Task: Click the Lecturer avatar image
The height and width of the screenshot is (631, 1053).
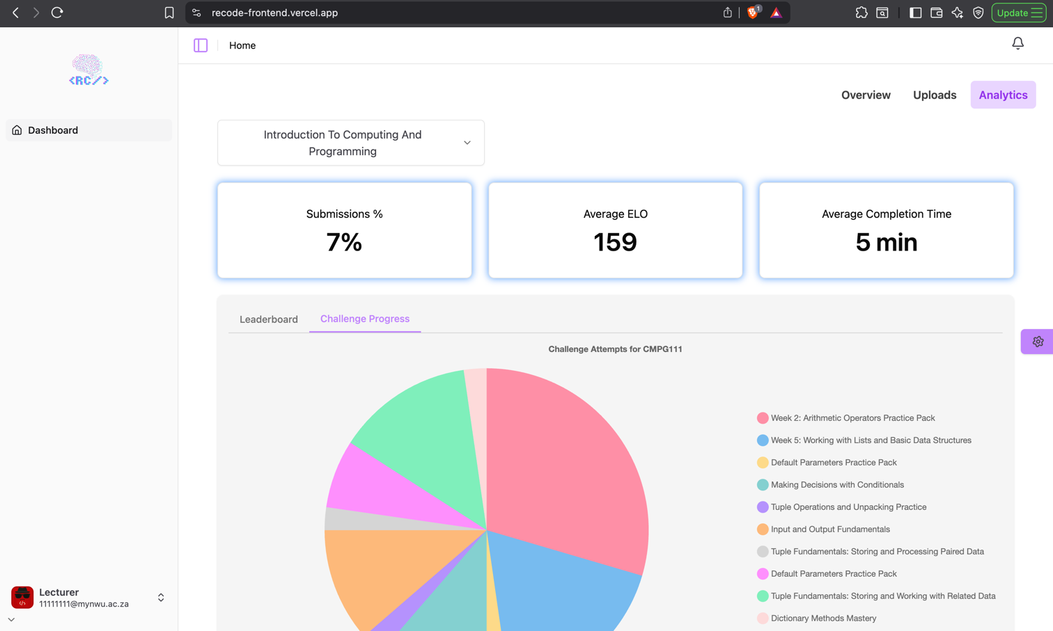Action: pos(22,597)
